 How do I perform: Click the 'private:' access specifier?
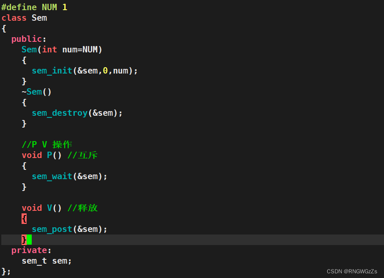point(31,251)
